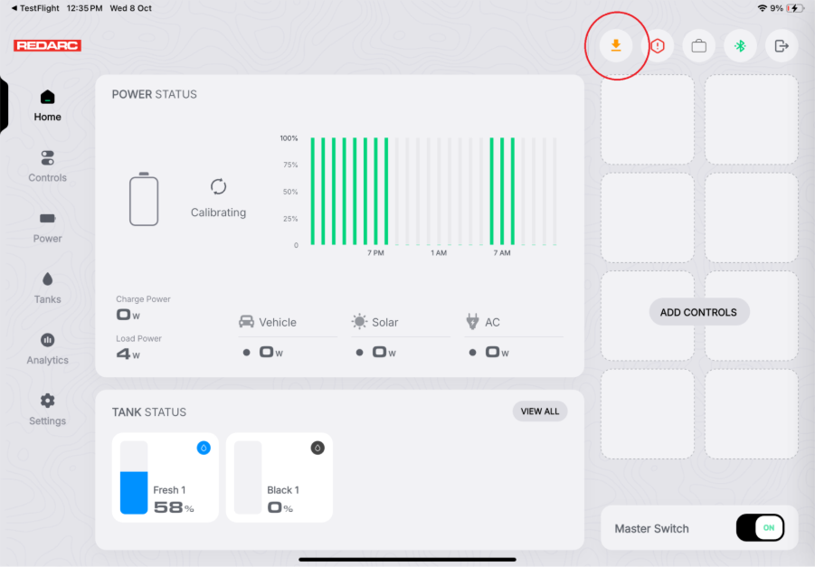Select the Vehicle charging source icon

pos(248,322)
